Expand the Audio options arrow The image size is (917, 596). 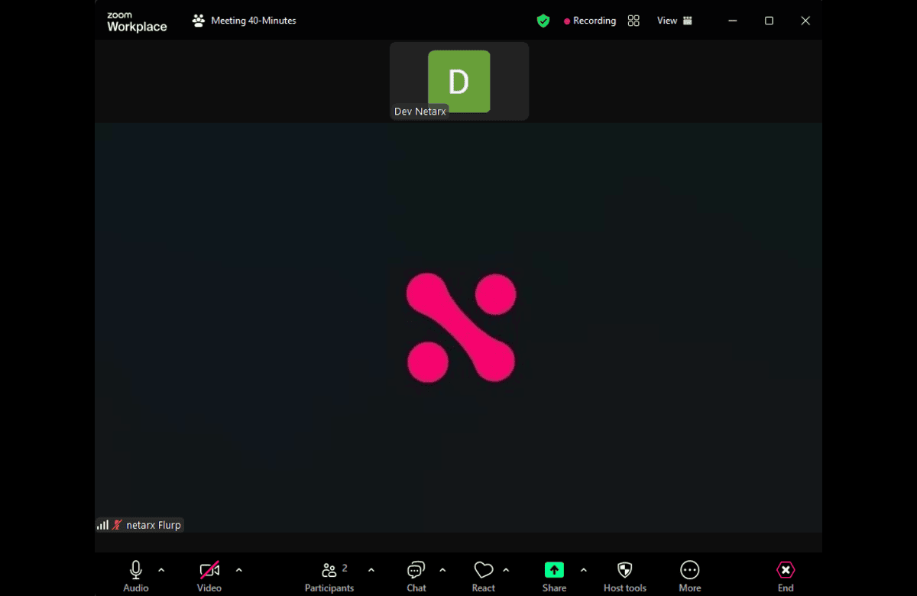(161, 570)
